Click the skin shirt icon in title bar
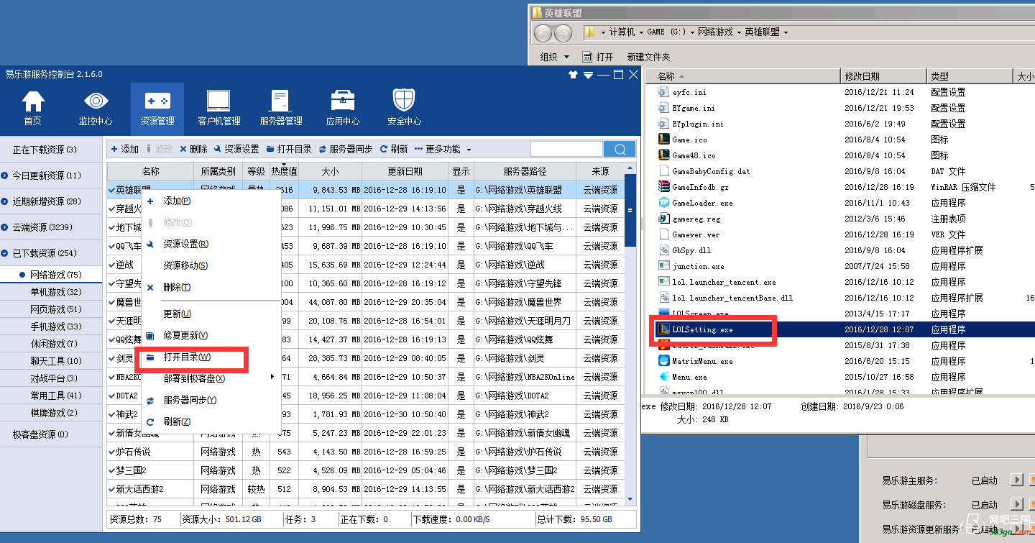Viewport: 1035px width, 543px height. (x=573, y=75)
